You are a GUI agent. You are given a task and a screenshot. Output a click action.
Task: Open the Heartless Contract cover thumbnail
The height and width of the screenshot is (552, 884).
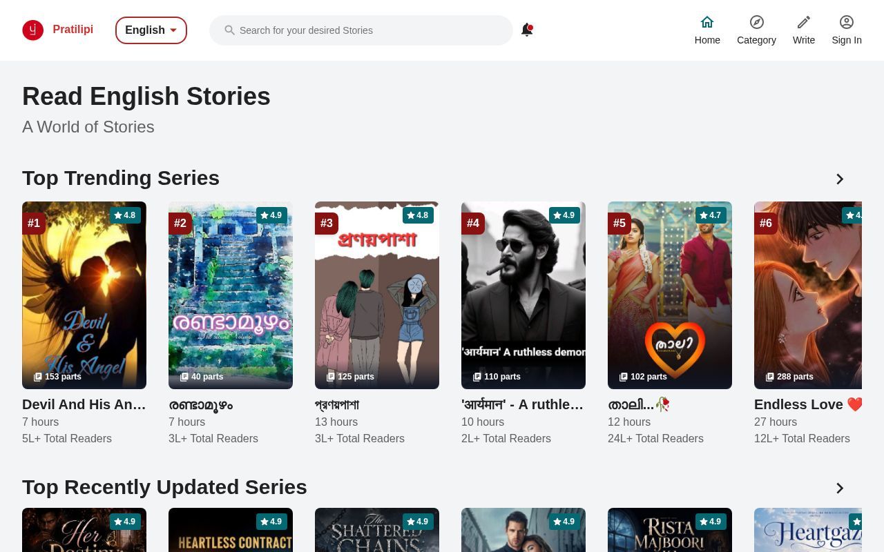[231, 530]
